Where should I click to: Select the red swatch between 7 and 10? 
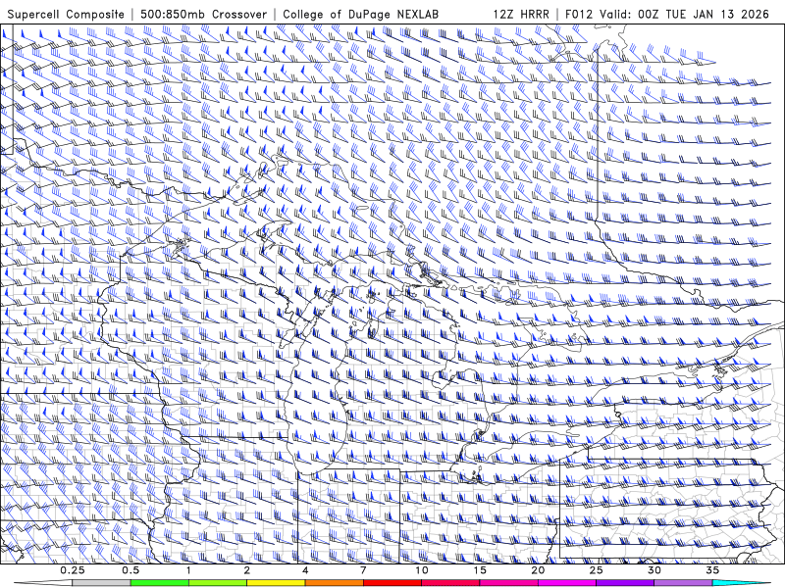(392, 583)
